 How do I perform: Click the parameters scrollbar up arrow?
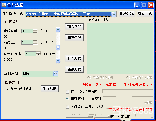tap(58, 30)
